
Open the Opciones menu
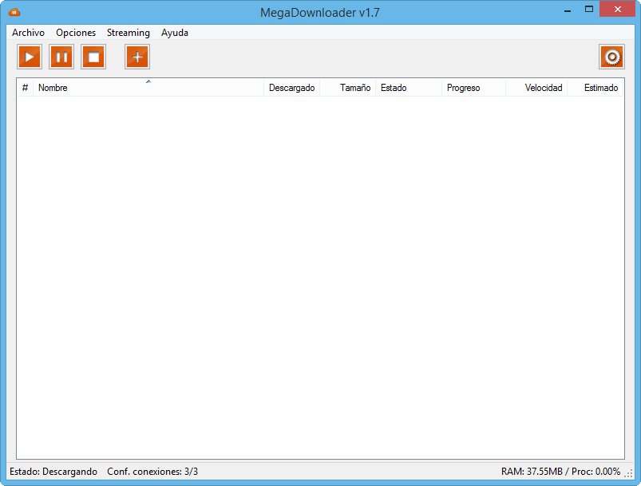pyautogui.click(x=76, y=33)
